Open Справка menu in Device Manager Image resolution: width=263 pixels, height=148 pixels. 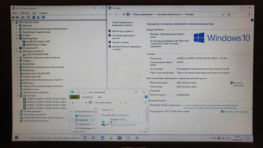coord(43,13)
